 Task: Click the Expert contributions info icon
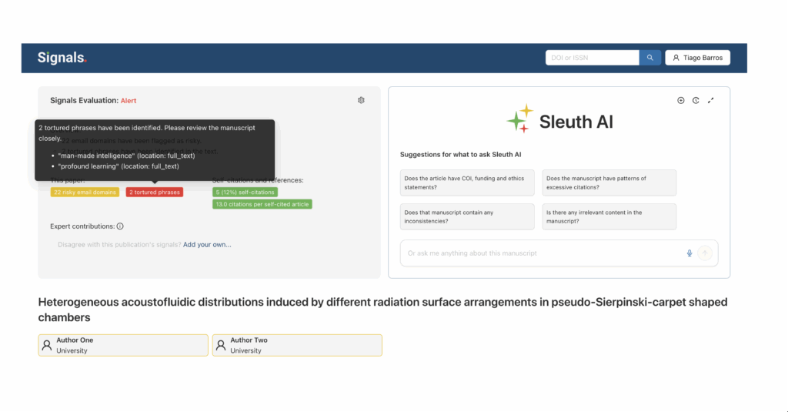(x=120, y=226)
